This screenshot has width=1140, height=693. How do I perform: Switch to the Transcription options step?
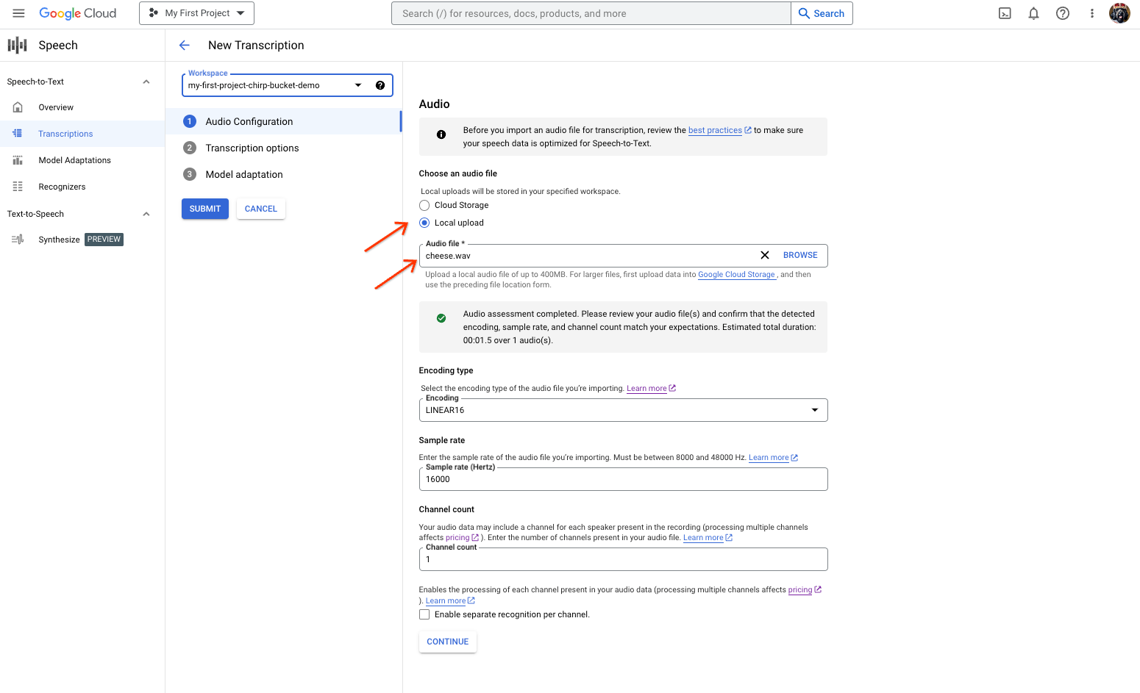click(252, 148)
